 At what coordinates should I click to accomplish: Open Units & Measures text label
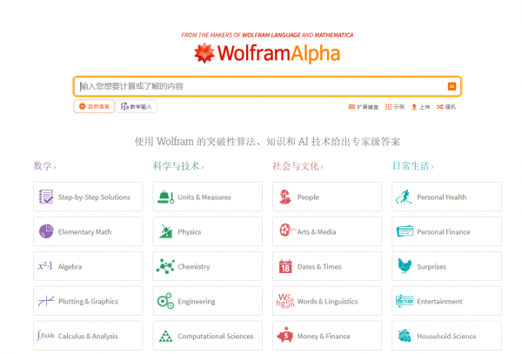click(204, 197)
